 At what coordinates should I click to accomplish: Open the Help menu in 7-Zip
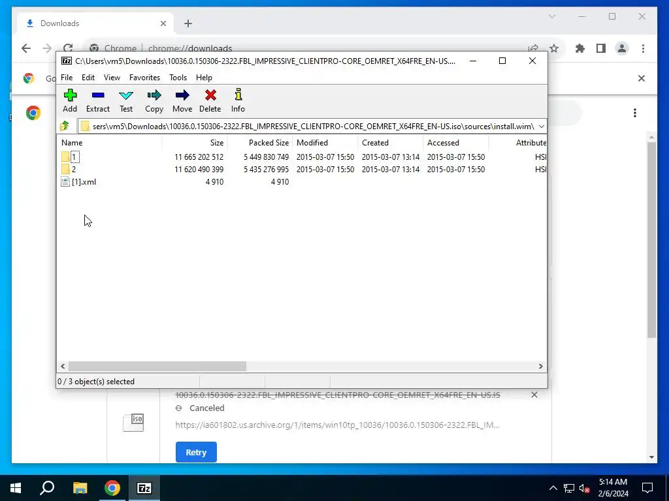(x=204, y=78)
